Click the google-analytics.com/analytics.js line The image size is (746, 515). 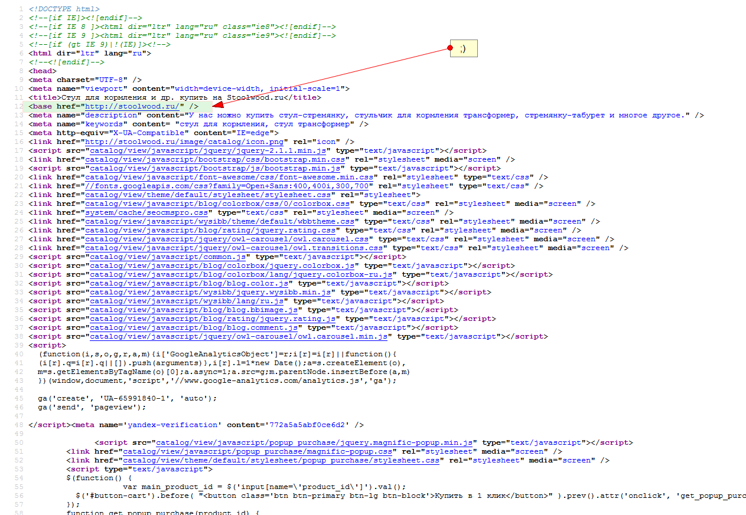[217, 380]
